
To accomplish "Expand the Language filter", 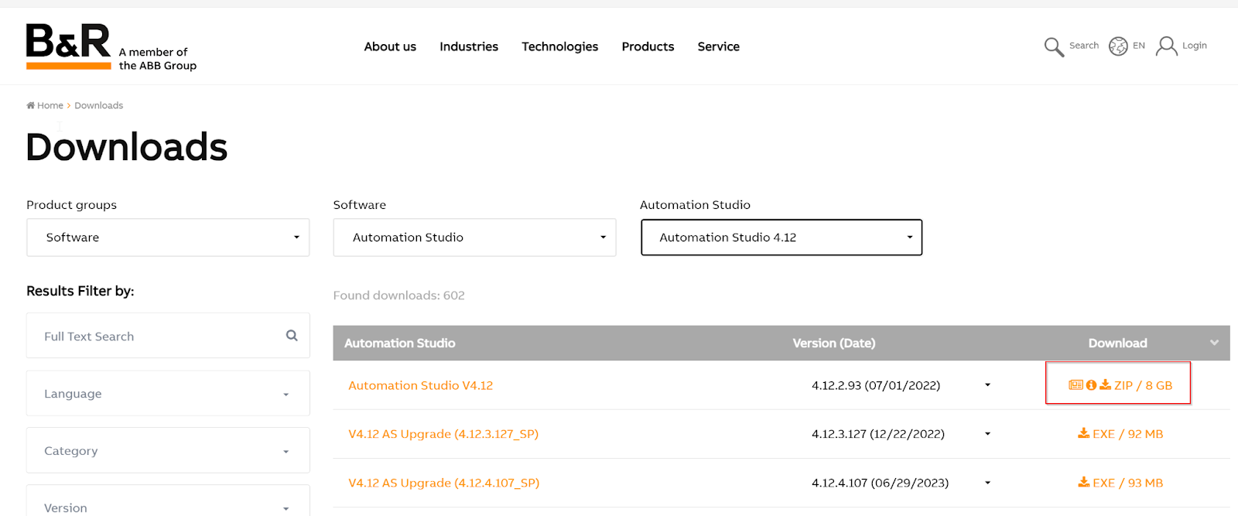I will click(168, 393).
